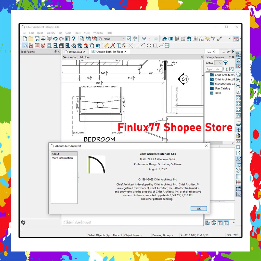Open the Library Browser search magnifier
This screenshot has width=261, height=261.
tap(225, 69)
